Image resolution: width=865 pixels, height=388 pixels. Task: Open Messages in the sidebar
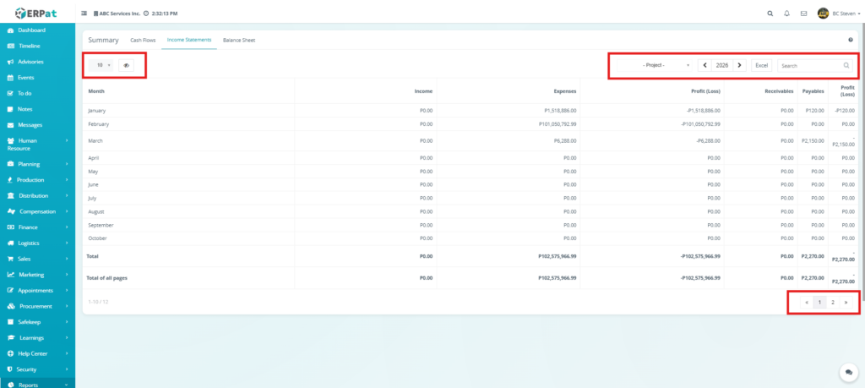tap(37, 125)
